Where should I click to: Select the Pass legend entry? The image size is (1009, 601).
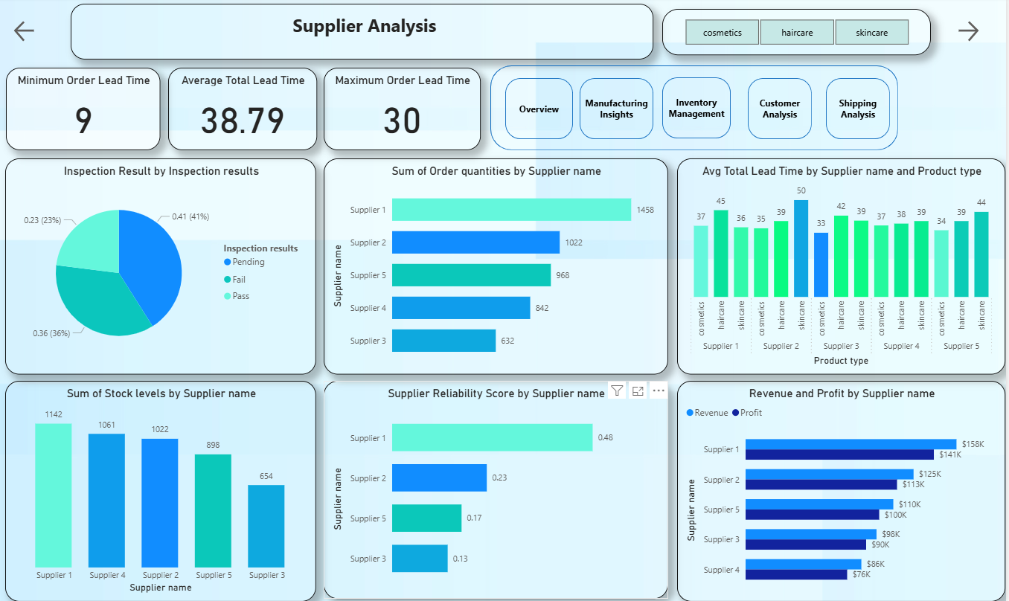237,296
